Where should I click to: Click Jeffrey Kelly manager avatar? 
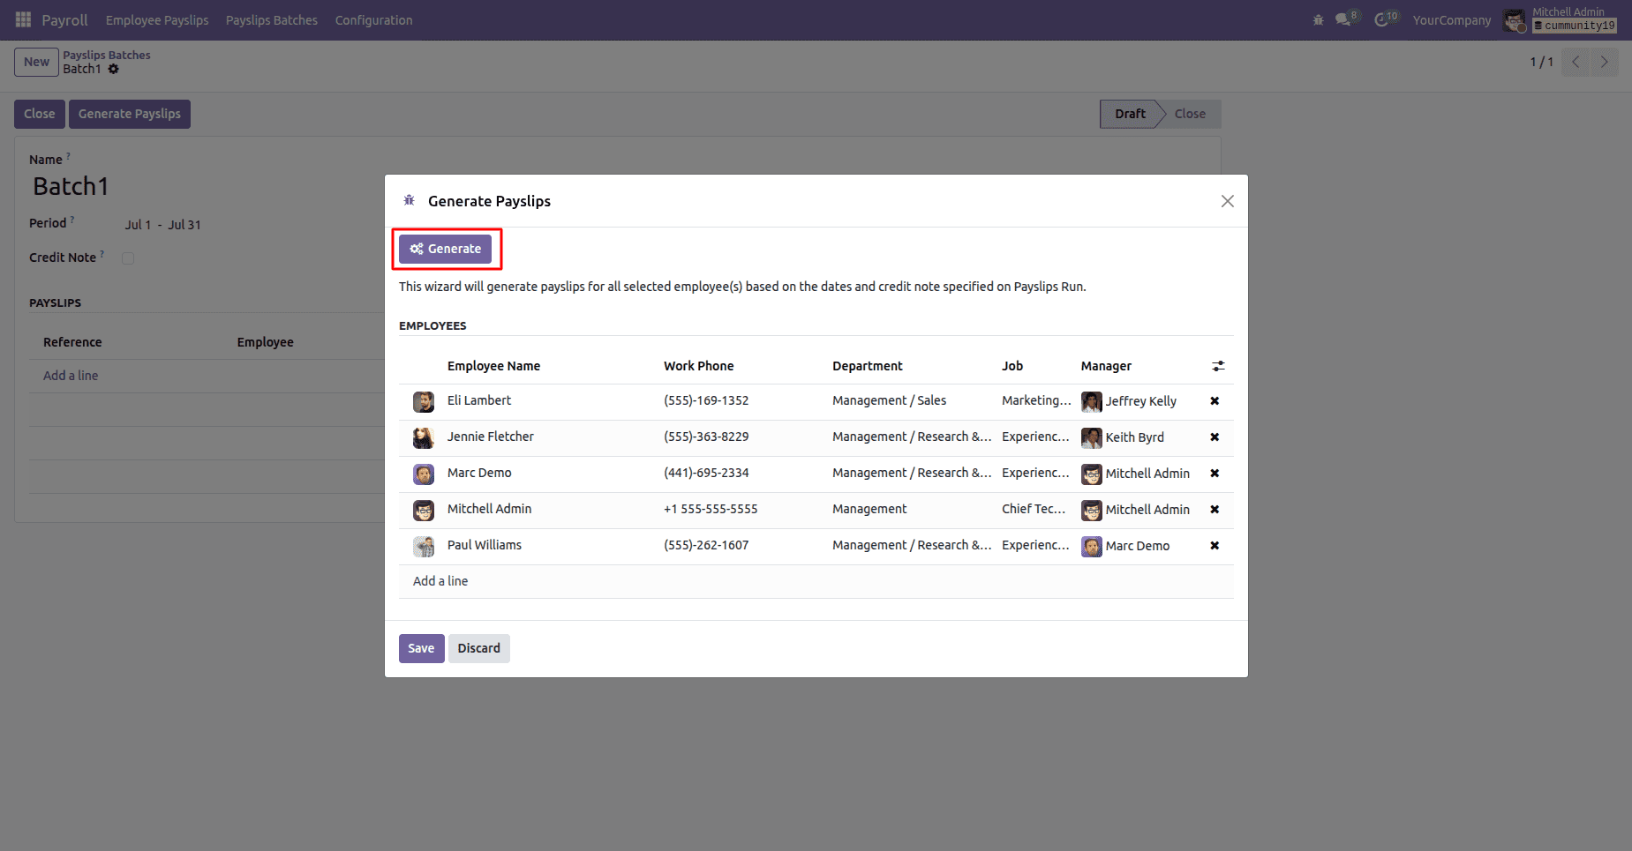pos(1092,402)
